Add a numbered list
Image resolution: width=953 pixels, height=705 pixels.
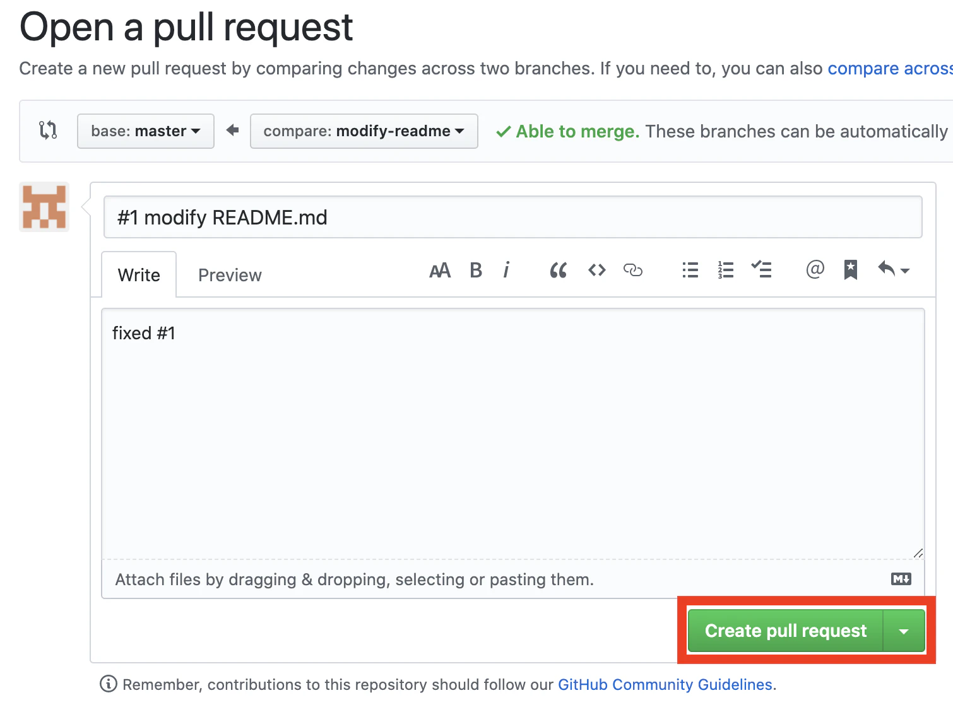click(726, 270)
